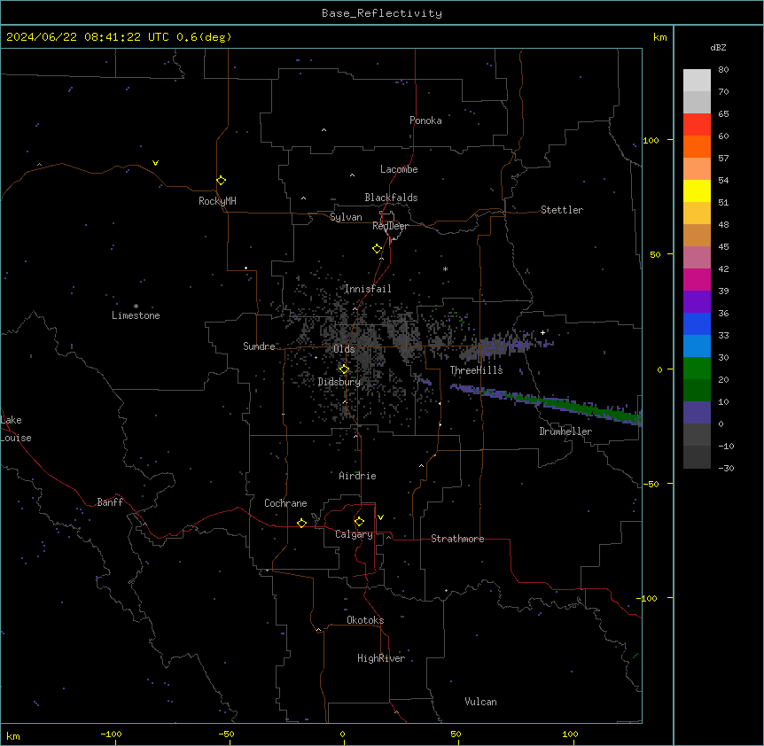Select the indigo 10-0 dBZ legend swatch
This screenshot has width=764, height=746.
point(697,413)
